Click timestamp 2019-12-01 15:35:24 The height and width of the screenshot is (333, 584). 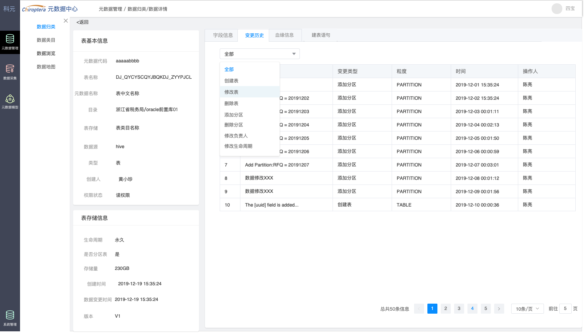[477, 85]
